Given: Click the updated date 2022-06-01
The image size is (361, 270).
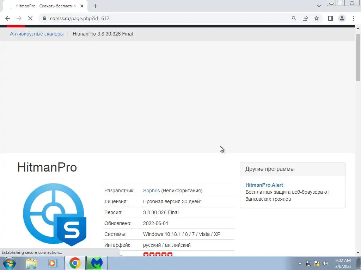Looking at the screenshot, I should [155, 223].
